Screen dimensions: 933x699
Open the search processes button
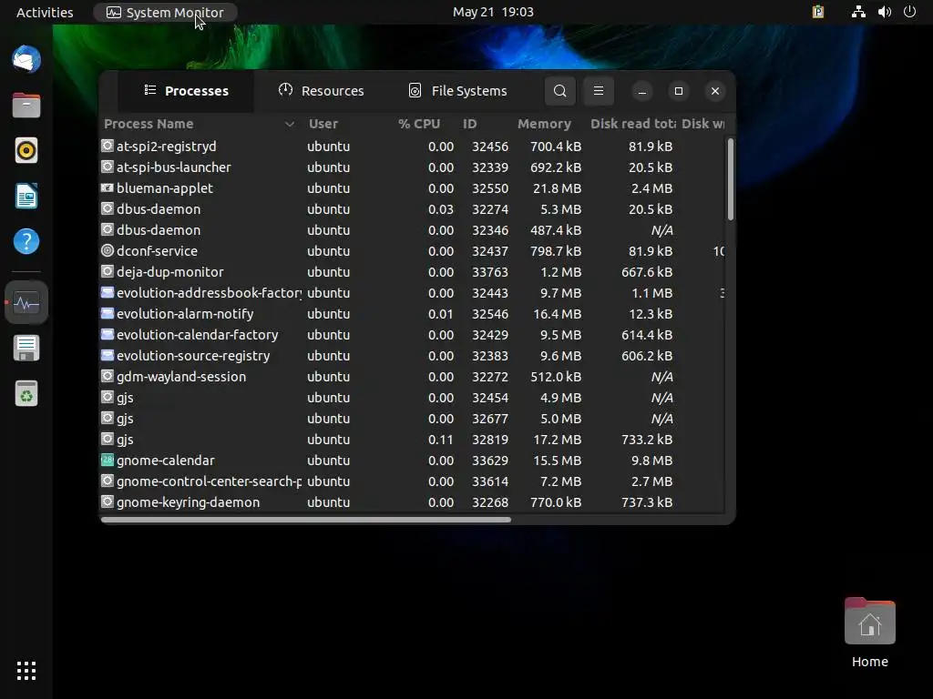click(x=560, y=91)
